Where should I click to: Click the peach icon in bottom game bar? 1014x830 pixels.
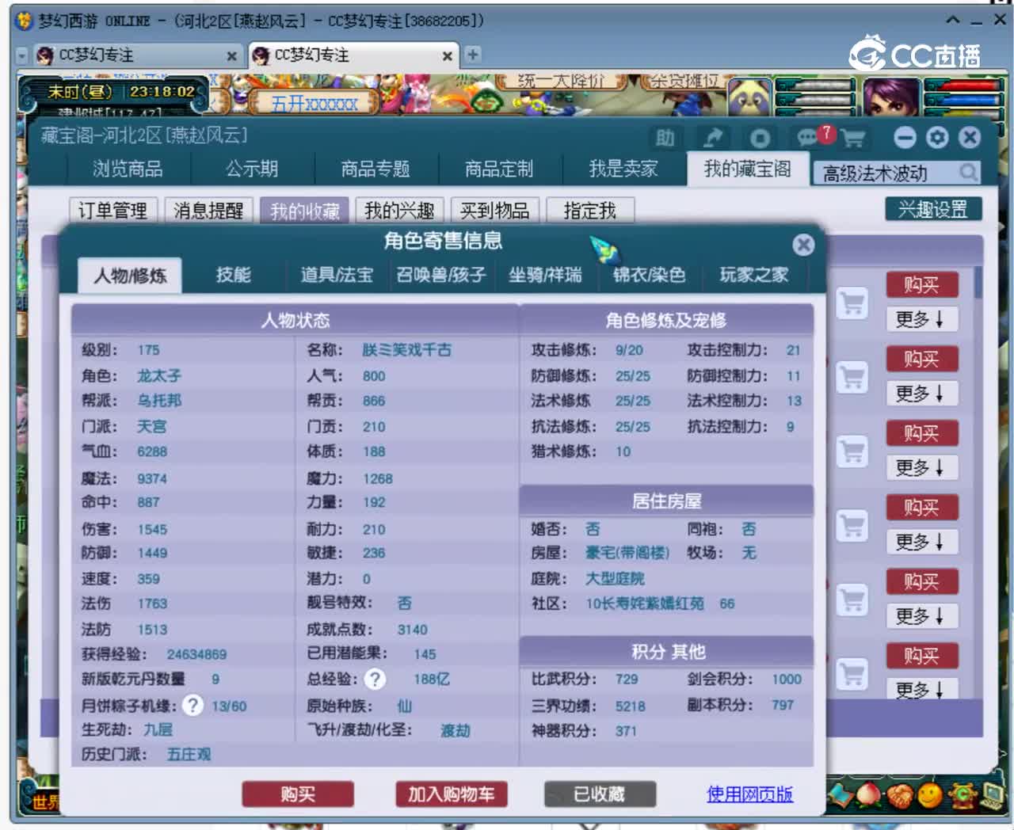point(870,794)
